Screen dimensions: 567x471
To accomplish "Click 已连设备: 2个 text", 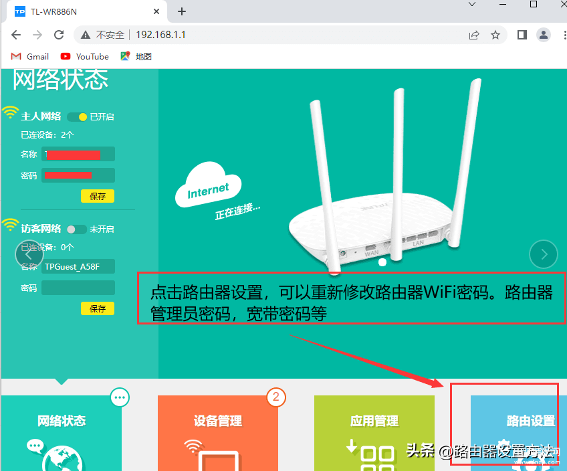I will click(47, 135).
